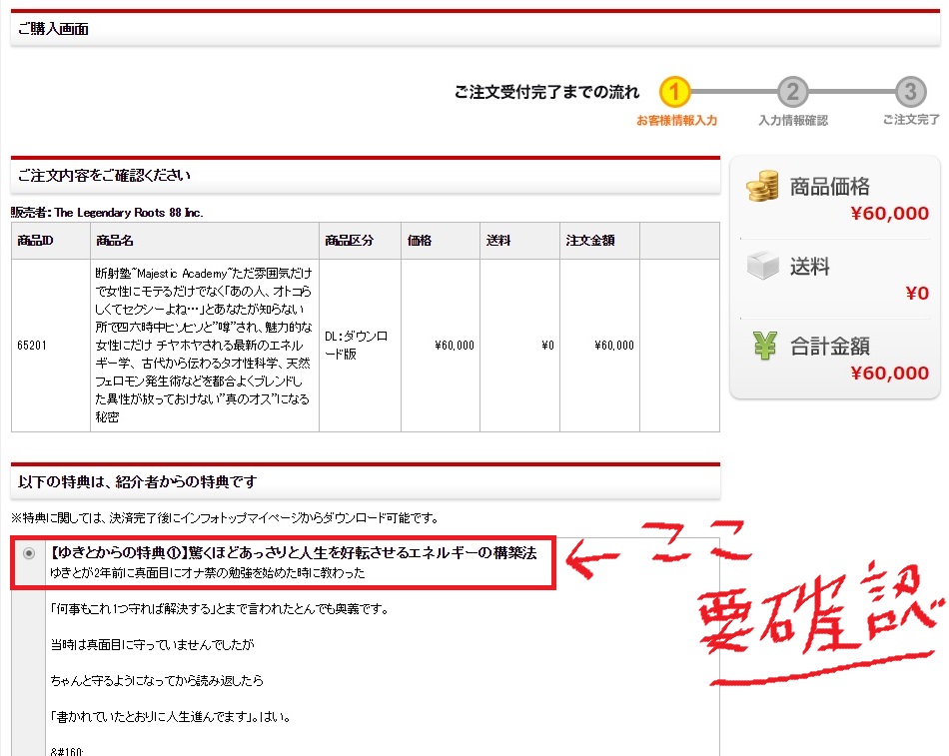This screenshot has height=756, width=949.
Task: Click the line 「書かれていたとおりに人生進んでます」
Action: [x=171, y=717]
